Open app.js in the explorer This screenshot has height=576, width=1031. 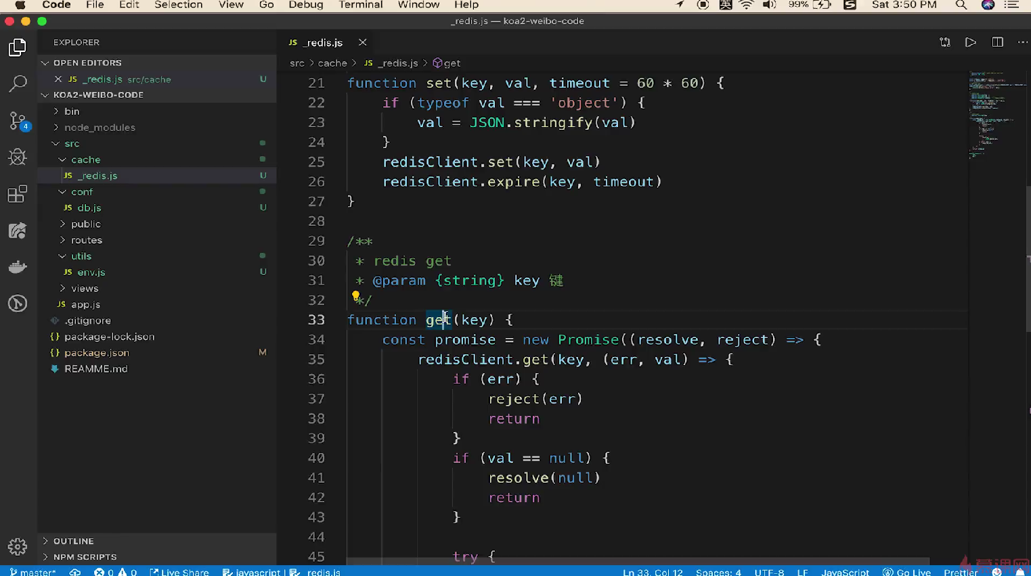tap(85, 304)
